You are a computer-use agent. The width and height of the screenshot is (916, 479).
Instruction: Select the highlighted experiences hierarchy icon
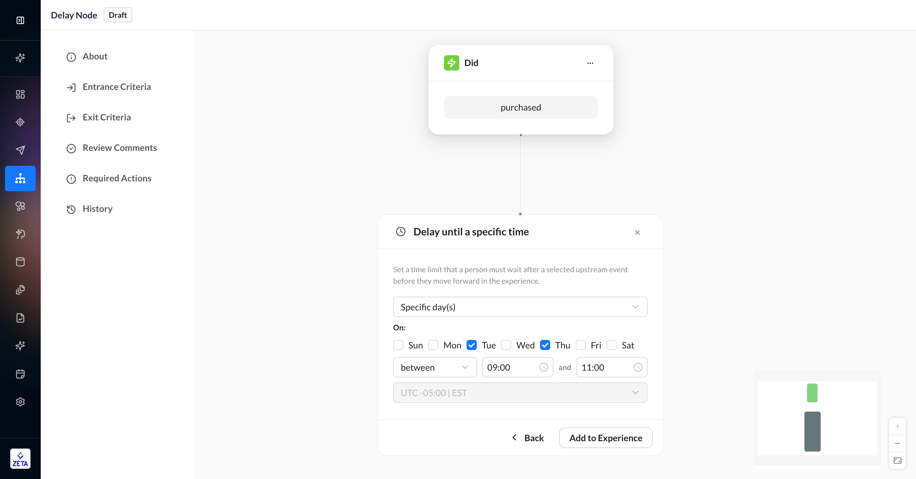[20, 178]
